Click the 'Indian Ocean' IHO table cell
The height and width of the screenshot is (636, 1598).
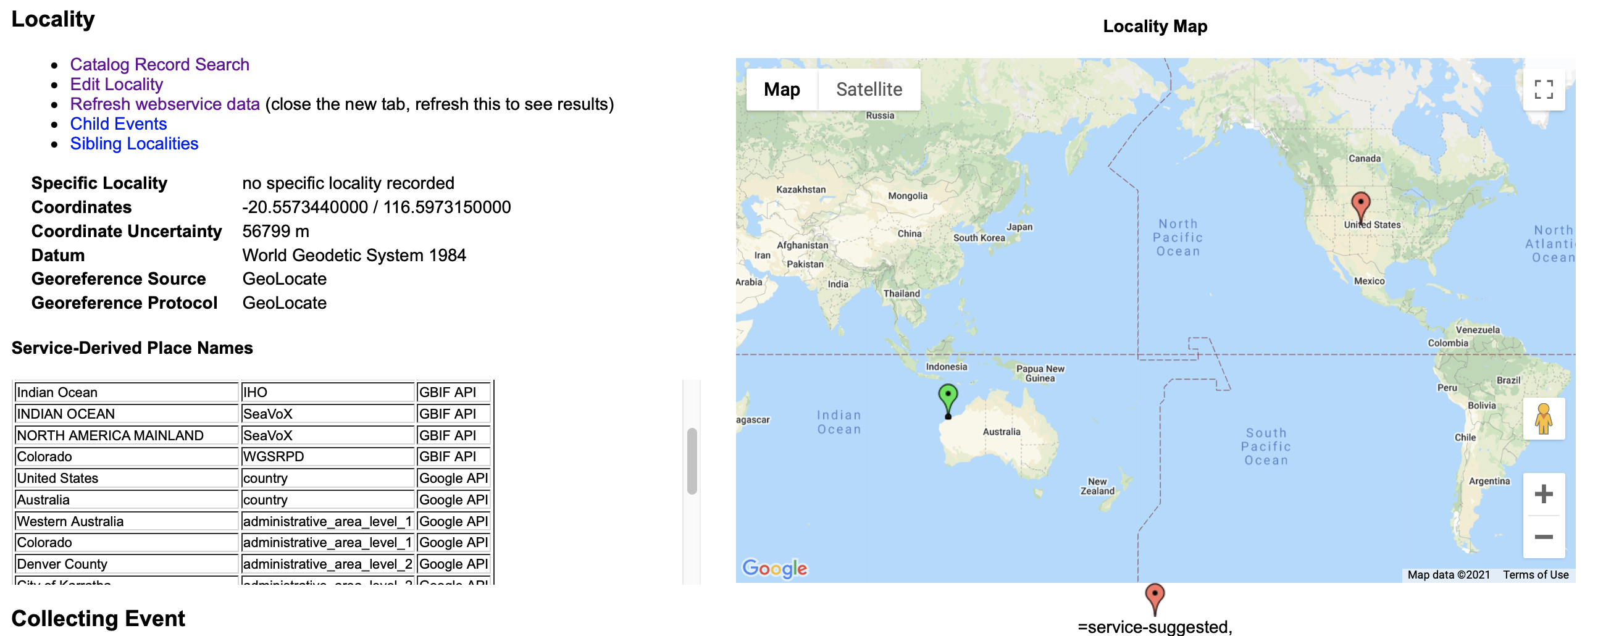point(127,392)
